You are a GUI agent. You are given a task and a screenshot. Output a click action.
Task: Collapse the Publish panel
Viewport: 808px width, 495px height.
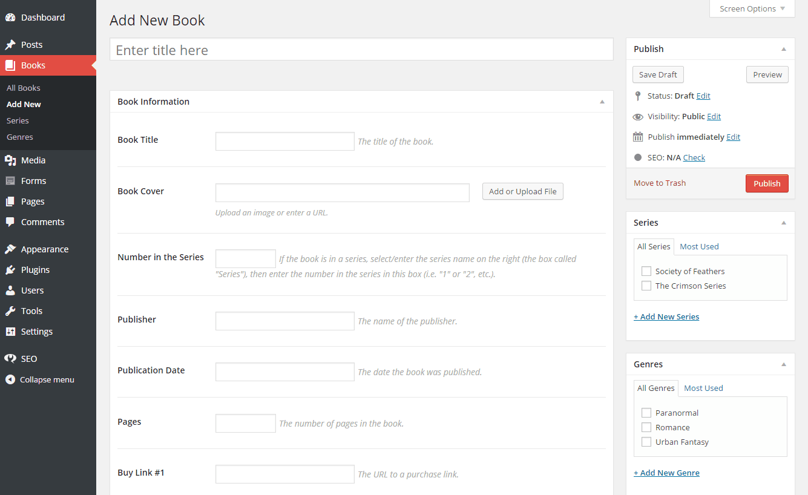tap(784, 49)
